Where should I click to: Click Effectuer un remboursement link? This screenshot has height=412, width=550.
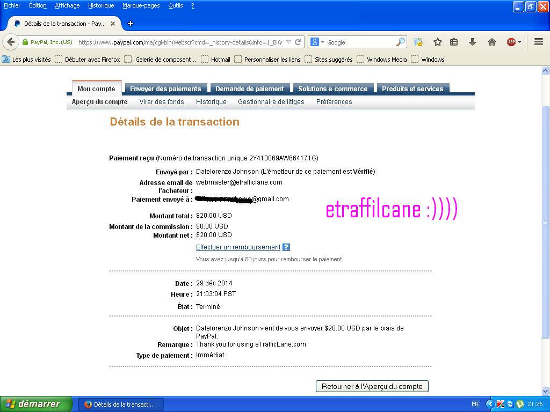point(238,247)
